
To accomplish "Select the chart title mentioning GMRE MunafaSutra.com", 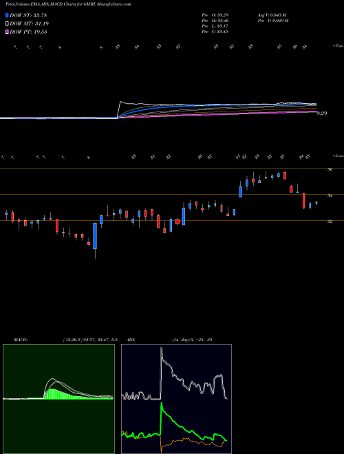I will pos(68,5).
